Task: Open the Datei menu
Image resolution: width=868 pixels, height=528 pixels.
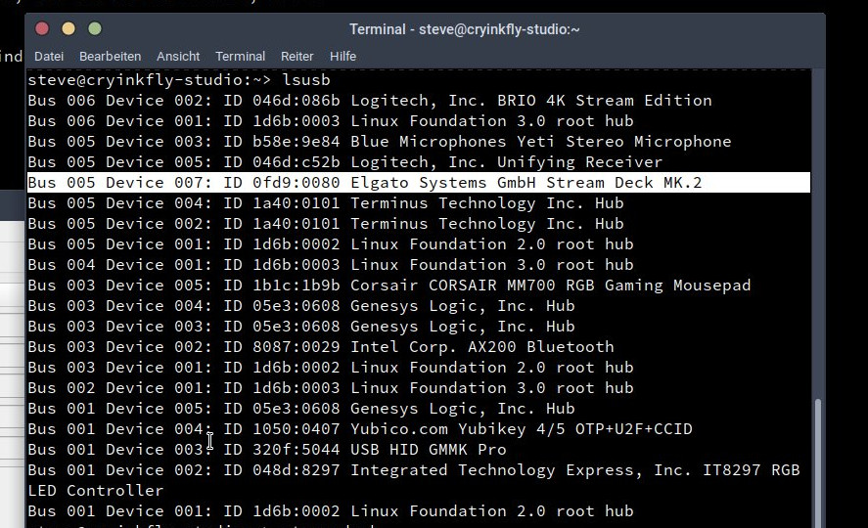Action: click(x=49, y=57)
